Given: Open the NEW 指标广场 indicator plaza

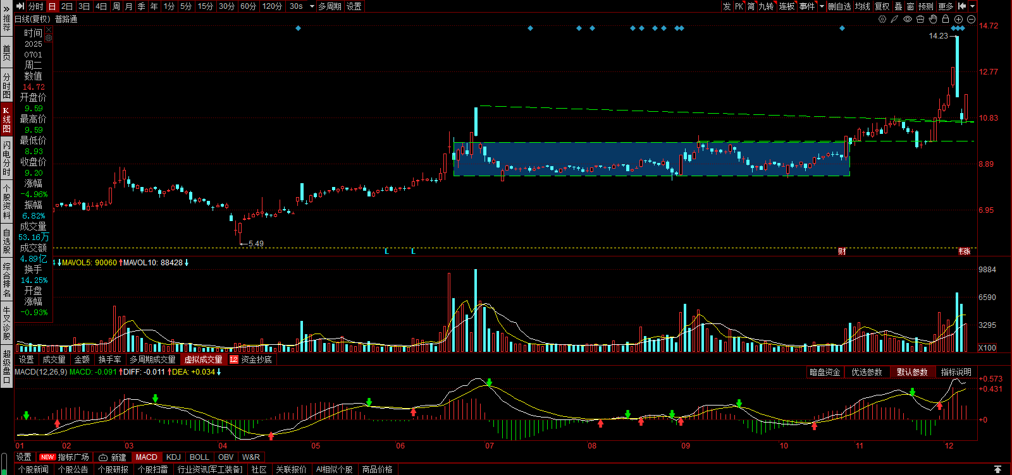Looking at the screenshot, I should coord(64,457).
